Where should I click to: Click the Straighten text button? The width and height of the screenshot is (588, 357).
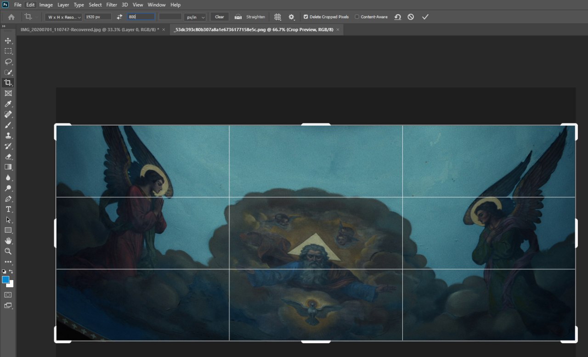255,17
